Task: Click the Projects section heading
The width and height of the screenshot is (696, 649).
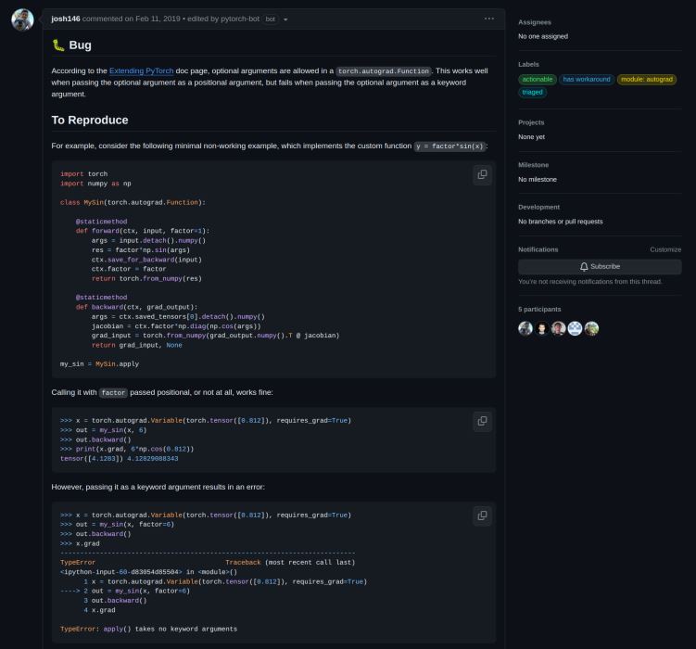Action: tap(531, 122)
